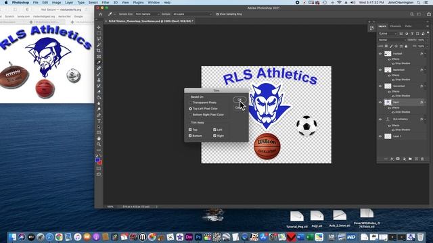Switch to the Paths tab
Screen dimensions: 433x243
click(x=408, y=26)
